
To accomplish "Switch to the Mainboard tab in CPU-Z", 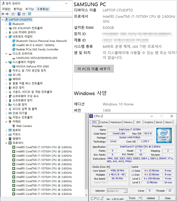I will (x=116, y=122).
